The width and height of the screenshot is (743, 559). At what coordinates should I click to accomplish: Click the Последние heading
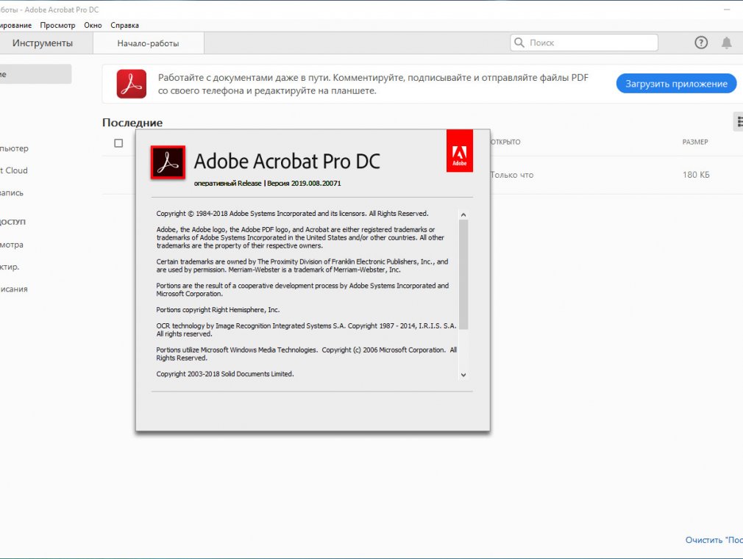click(x=132, y=123)
